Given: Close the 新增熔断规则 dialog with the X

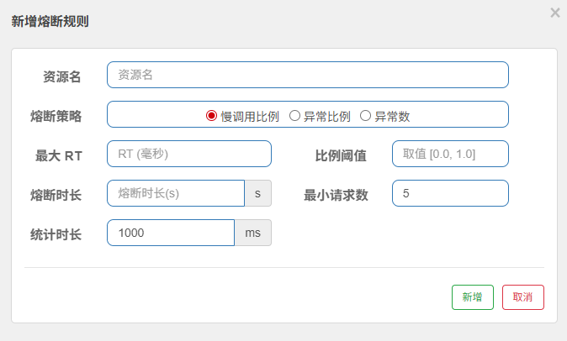Looking at the screenshot, I should (x=554, y=13).
